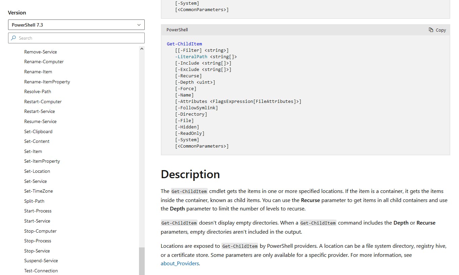Click the search magnifier icon
The image size is (459, 275).
point(13,38)
